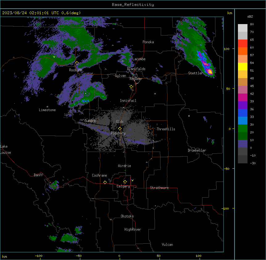266x260 pixels.
Task: Click the Sylvan city label
Action: click(120, 76)
